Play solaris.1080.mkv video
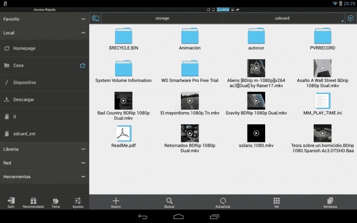The image size is (357, 223). click(x=256, y=133)
